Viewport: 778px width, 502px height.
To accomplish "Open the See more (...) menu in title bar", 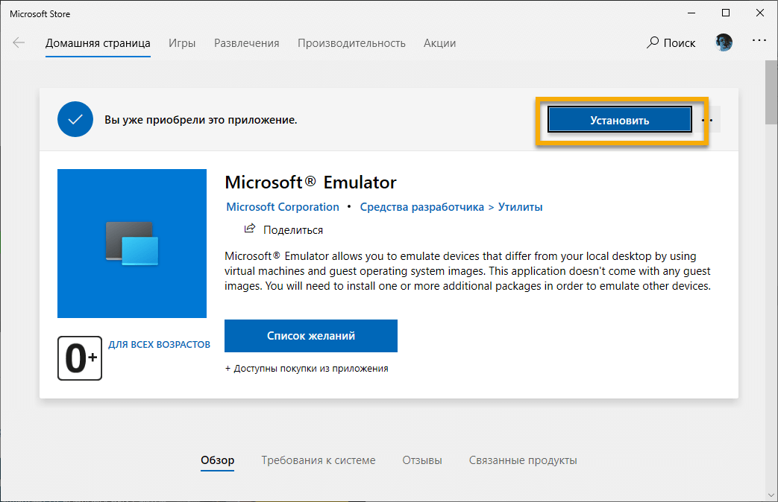I will (759, 42).
